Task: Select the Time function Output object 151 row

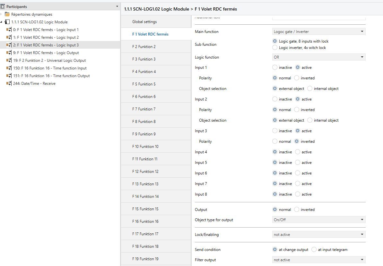Action: point(51,76)
